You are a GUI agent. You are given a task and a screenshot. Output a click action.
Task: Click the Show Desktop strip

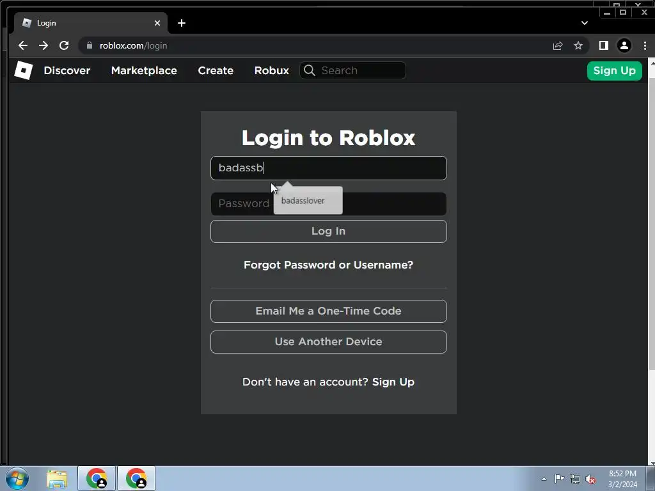651,478
